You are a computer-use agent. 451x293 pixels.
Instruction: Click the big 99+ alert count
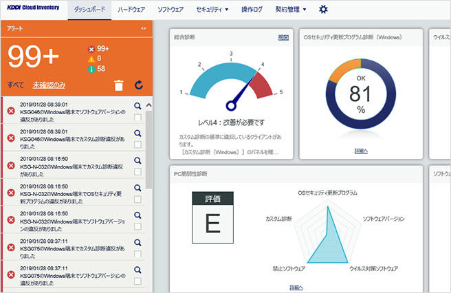point(34,56)
